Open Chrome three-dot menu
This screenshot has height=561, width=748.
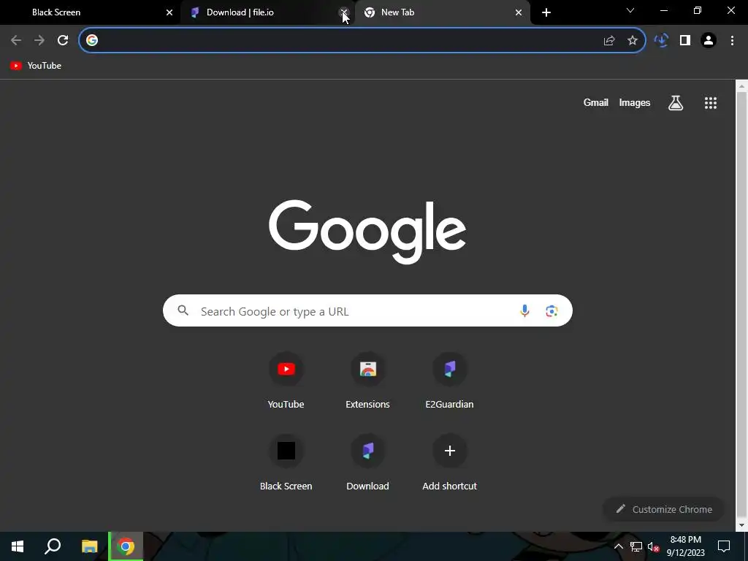point(732,41)
